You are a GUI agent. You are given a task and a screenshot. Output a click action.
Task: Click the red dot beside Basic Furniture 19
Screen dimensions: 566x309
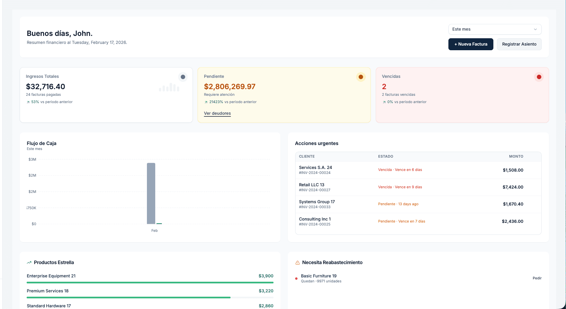point(296,279)
